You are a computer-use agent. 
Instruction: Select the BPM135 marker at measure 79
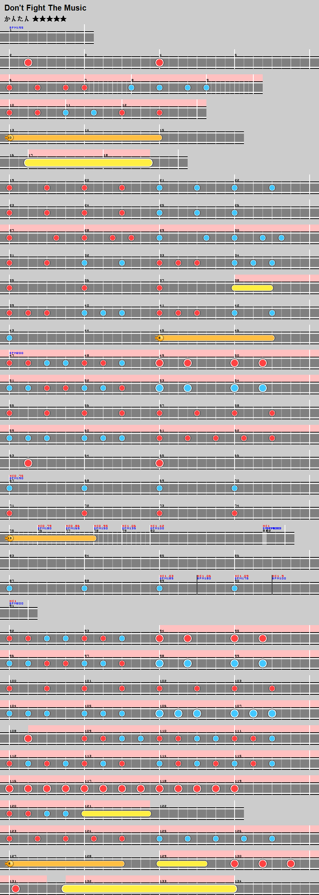129,528
